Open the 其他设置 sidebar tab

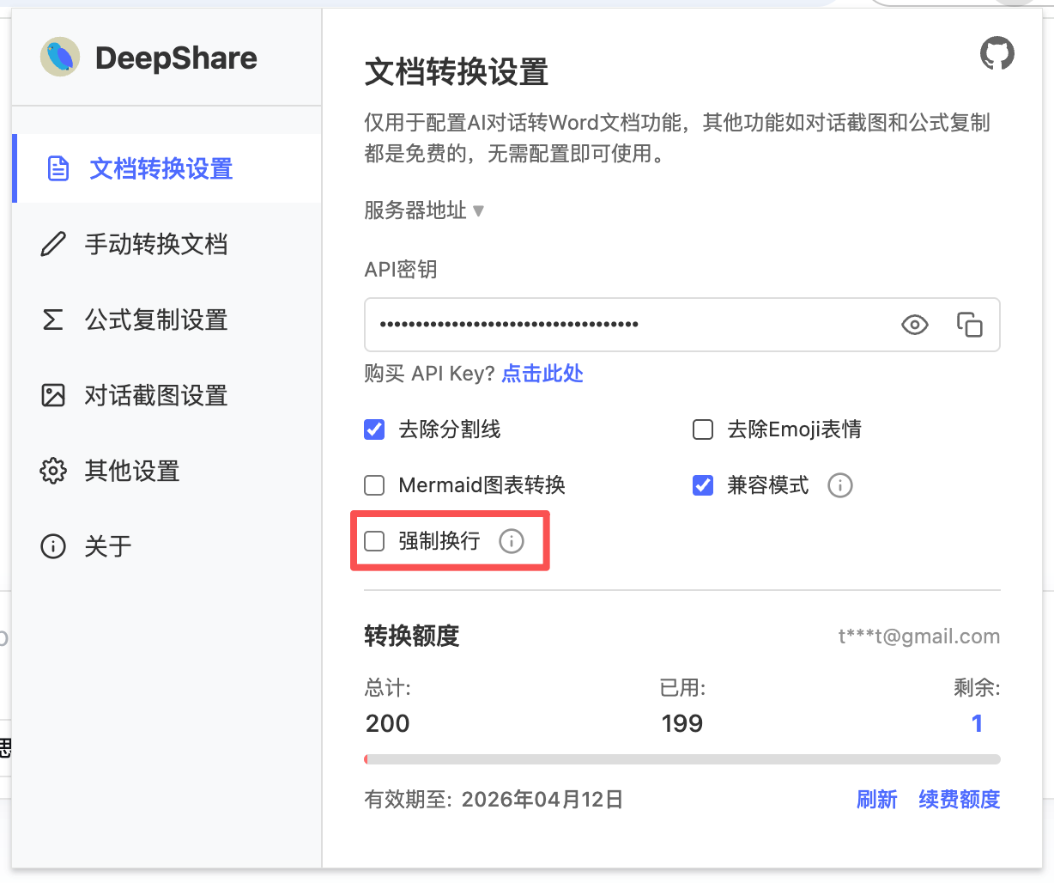pyautogui.click(x=131, y=471)
